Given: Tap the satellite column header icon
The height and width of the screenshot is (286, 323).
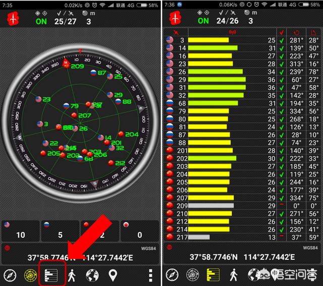Looking at the screenshot, I should point(176,32).
